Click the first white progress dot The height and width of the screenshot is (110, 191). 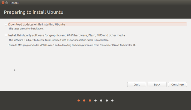click(95, 100)
